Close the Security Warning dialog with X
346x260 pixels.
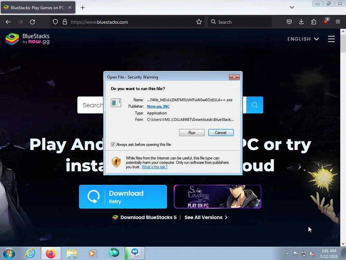234,77
